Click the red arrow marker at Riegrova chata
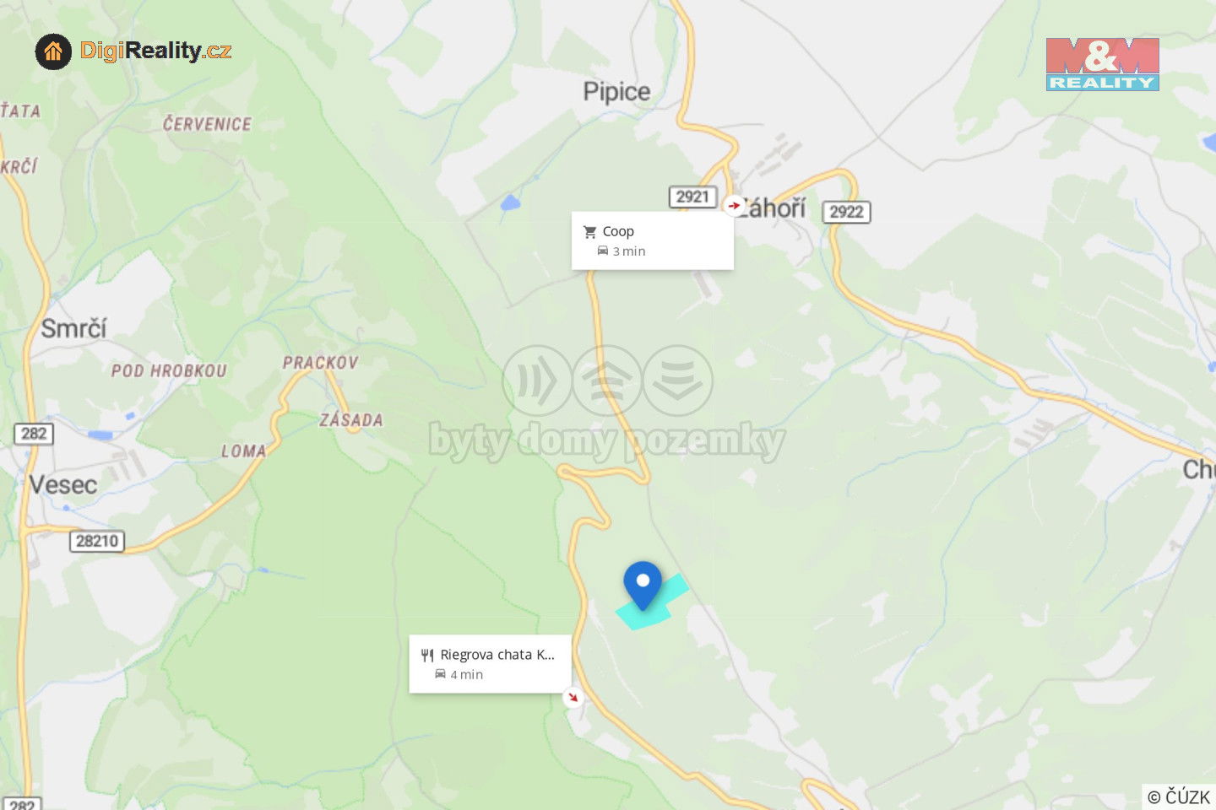This screenshot has width=1216, height=810. (x=573, y=697)
